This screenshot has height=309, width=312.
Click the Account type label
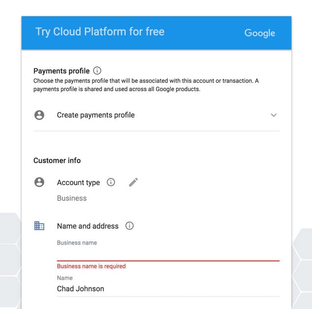[x=78, y=183]
